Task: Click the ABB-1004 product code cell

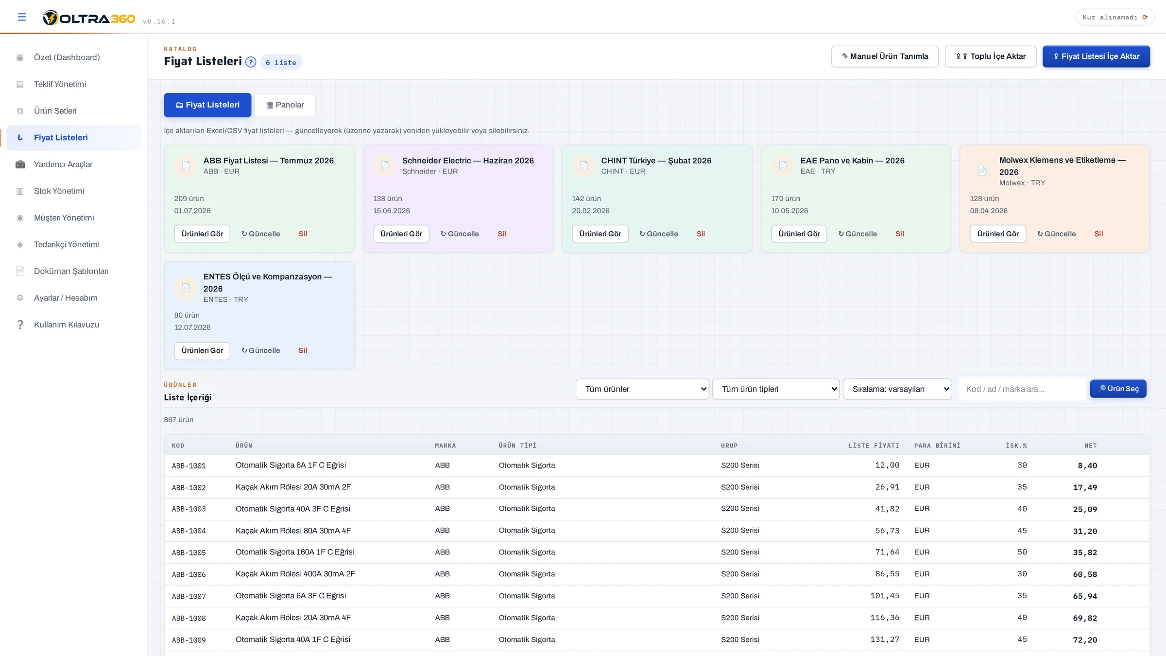Action: pyautogui.click(x=189, y=531)
